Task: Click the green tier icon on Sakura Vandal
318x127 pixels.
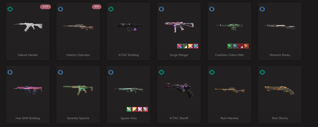Action: click(10, 9)
